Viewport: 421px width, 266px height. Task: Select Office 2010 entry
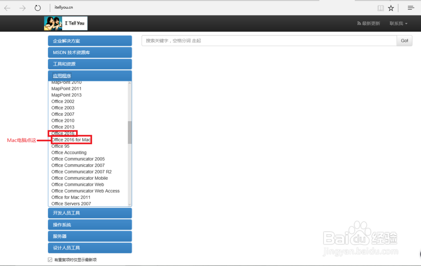(63, 120)
